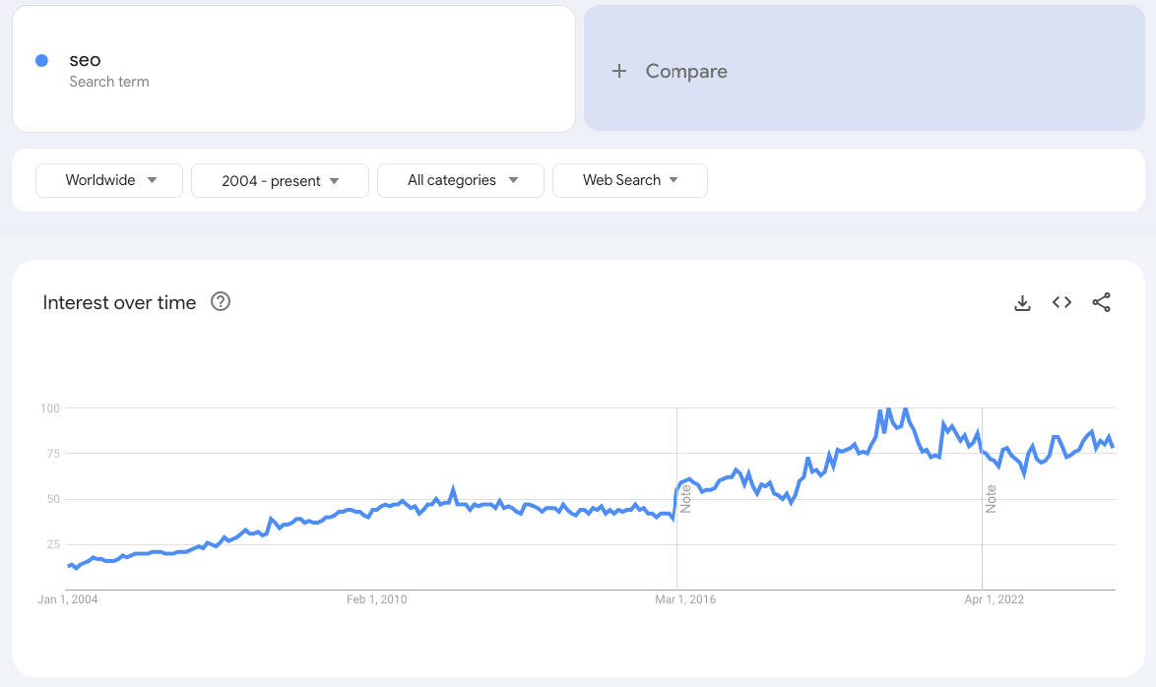Select the Interest over time heading
Viewport: 1156px width, 687px height.
[x=119, y=302]
